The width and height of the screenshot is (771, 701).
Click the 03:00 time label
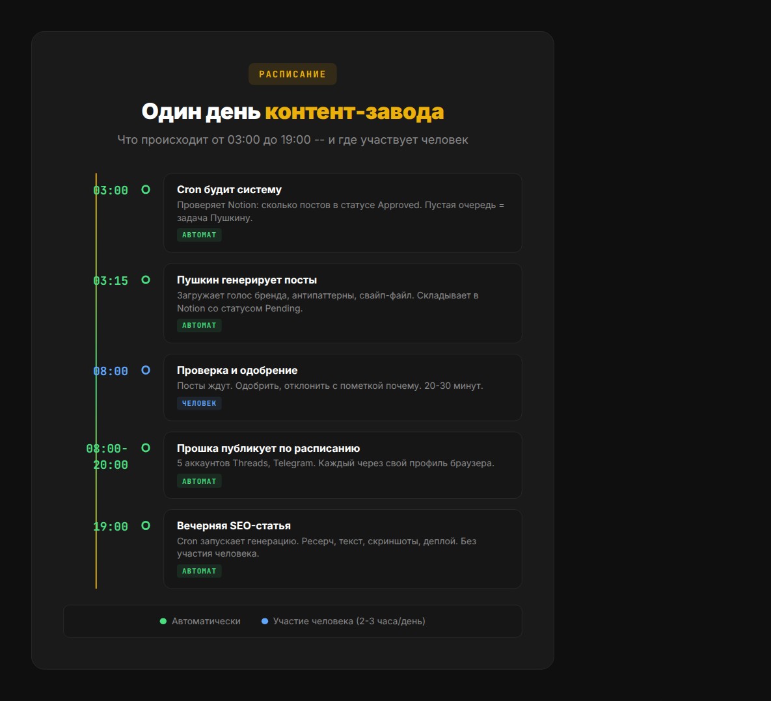coord(111,191)
